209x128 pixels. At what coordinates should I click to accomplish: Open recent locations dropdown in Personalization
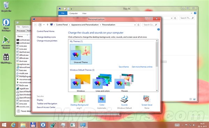pyautogui.click(x=44, y=25)
